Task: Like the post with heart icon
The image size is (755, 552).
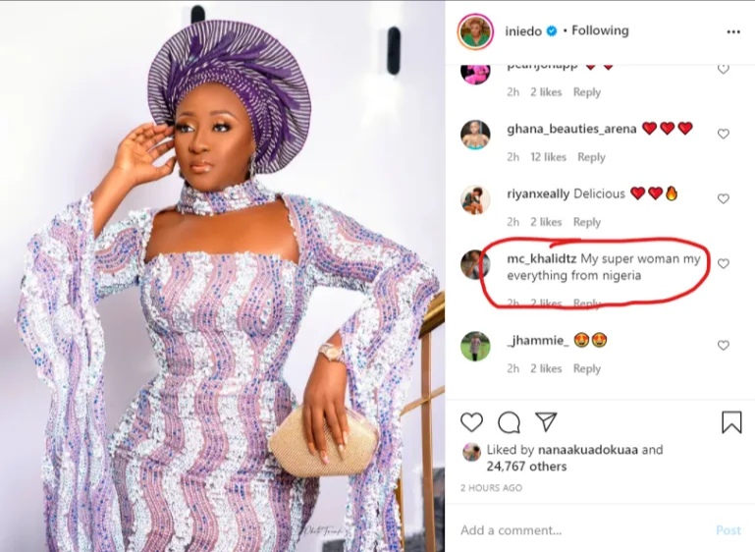Action: [472, 422]
